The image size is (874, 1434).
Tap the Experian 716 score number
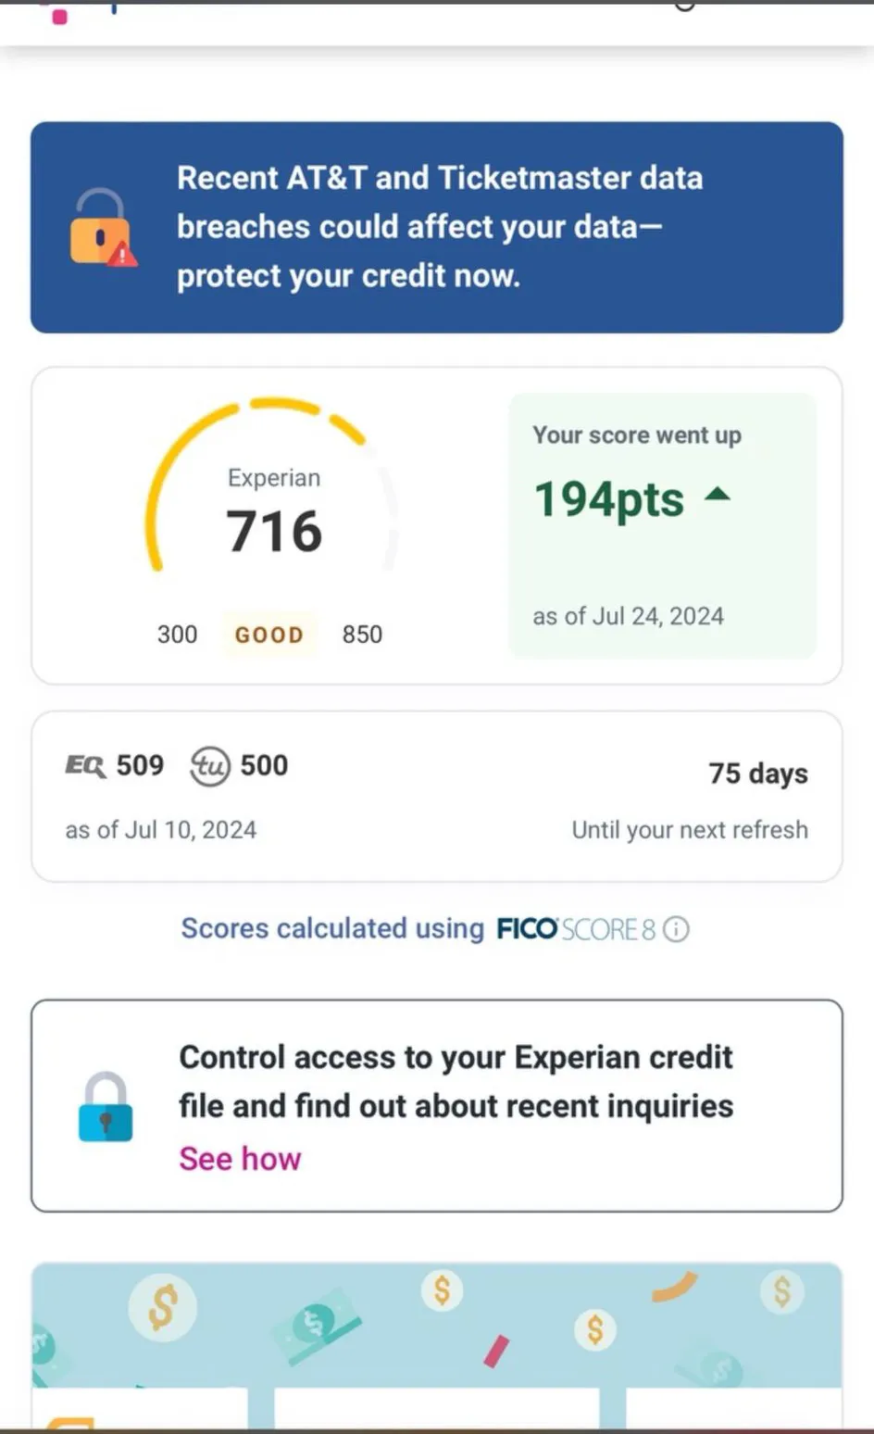coord(274,532)
